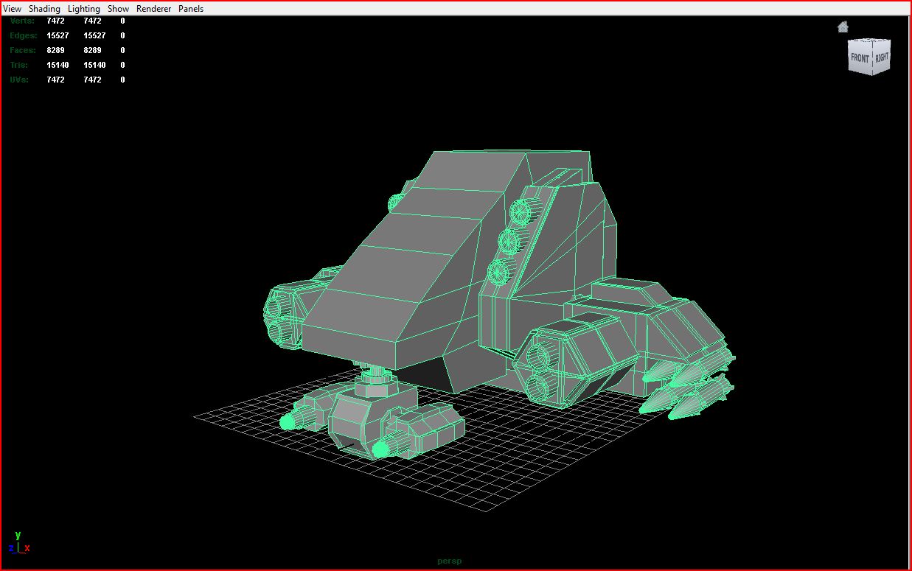This screenshot has width=912, height=571.
Task: Click the XYZ axis orientation indicator
Action: tap(18, 544)
